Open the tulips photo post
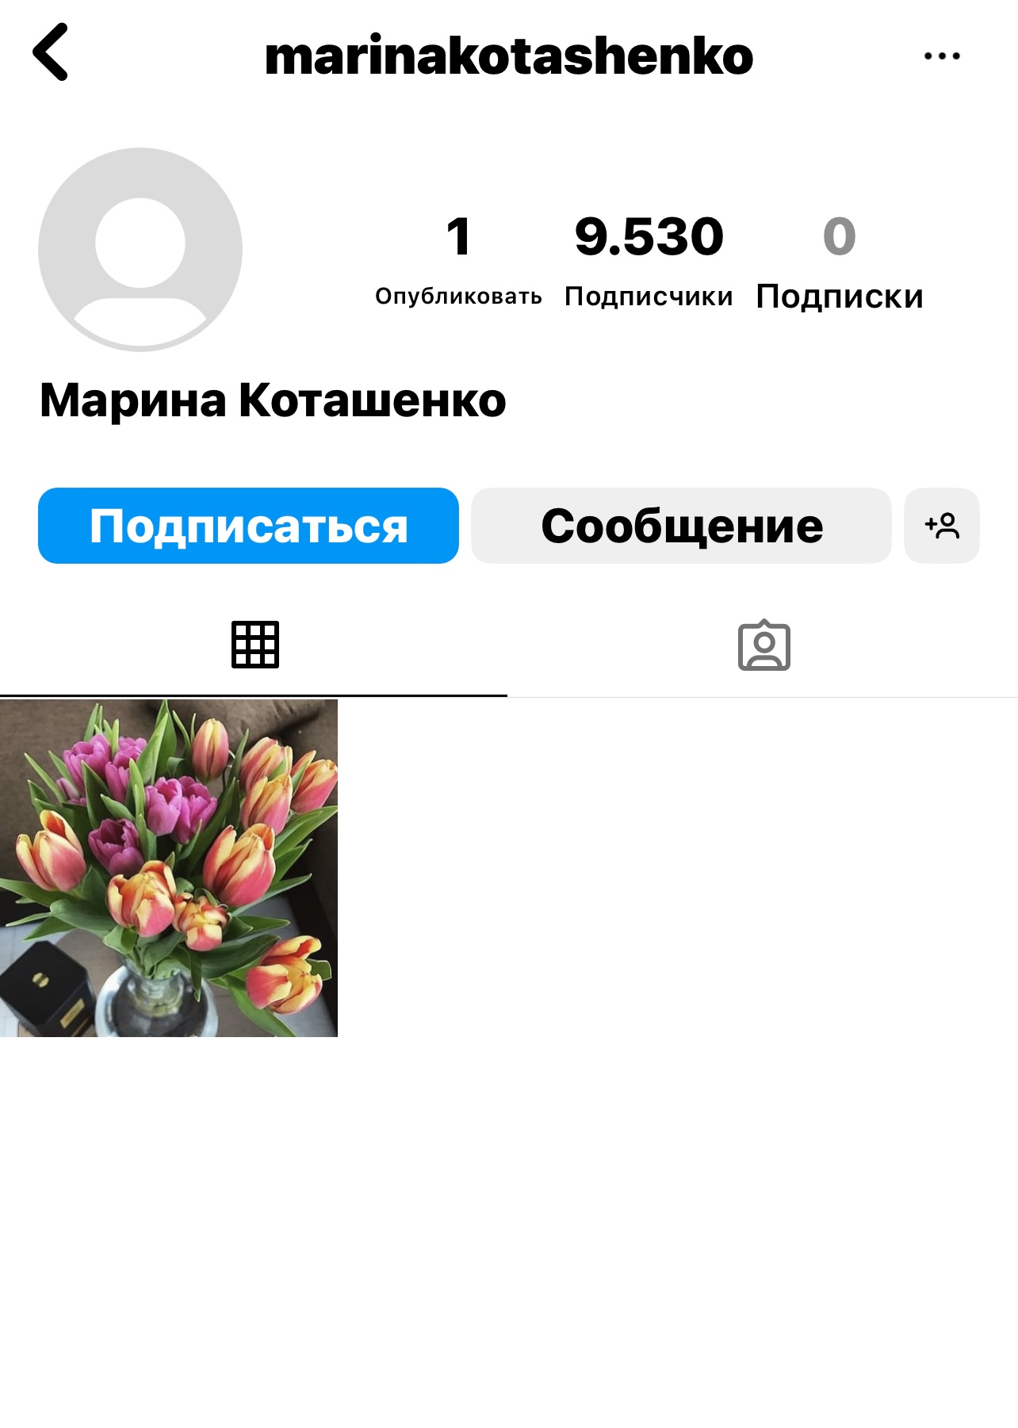The width and height of the screenshot is (1018, 1428). pyautogui.click(x=169, y=868)
